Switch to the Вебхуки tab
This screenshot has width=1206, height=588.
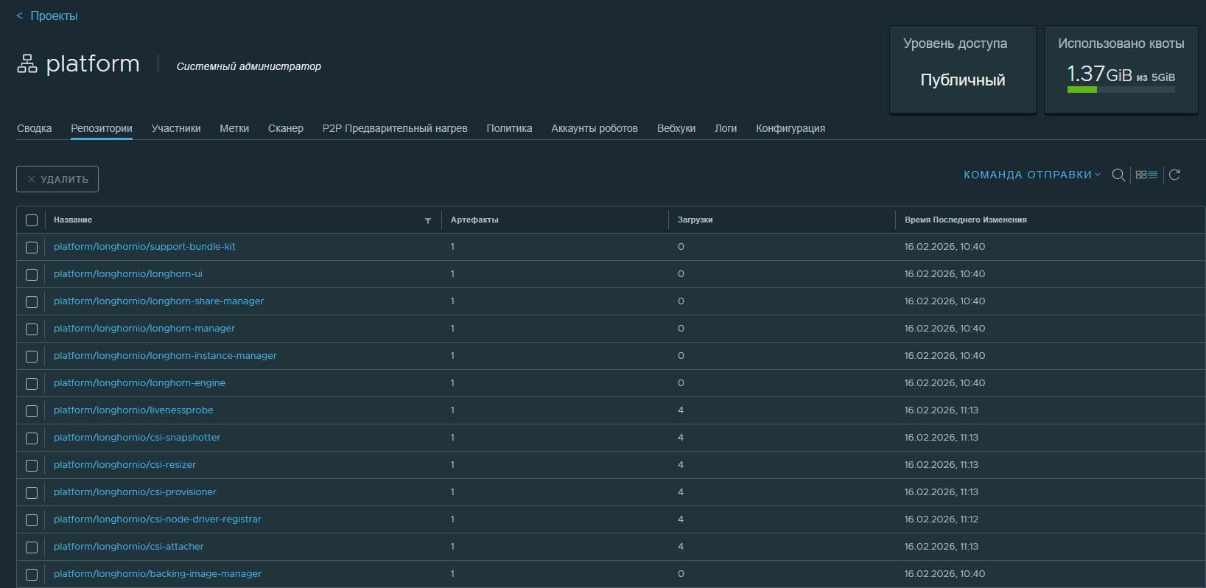click(x=676, y=128)
